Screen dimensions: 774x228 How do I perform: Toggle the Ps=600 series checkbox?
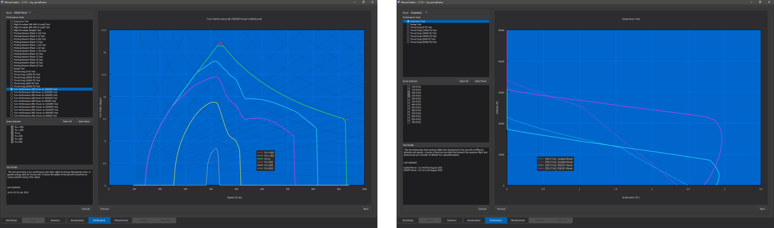(x=12, y=142)
